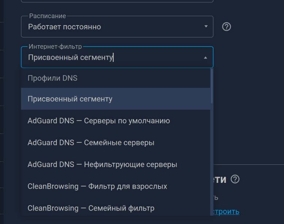
Task: Select 'Присвоенный сегменту' option in the list
Action: (116, 99)
